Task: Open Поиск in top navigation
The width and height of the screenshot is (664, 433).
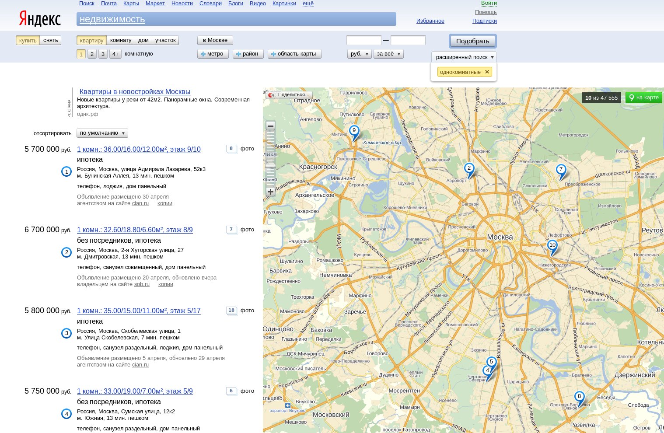Action: click(87, 3)
